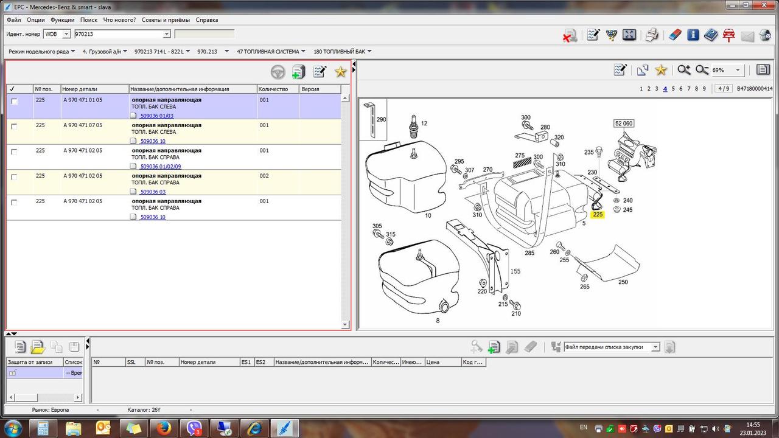779x438 pixels.
Task: Expand Режим модельного ряда dropdown
Action: pyautogui.click(x=73, y=52)
